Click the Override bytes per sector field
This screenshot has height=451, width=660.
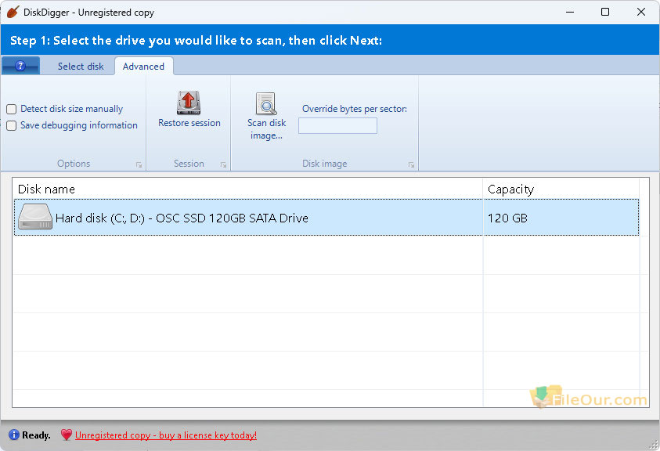pos(337,125)
